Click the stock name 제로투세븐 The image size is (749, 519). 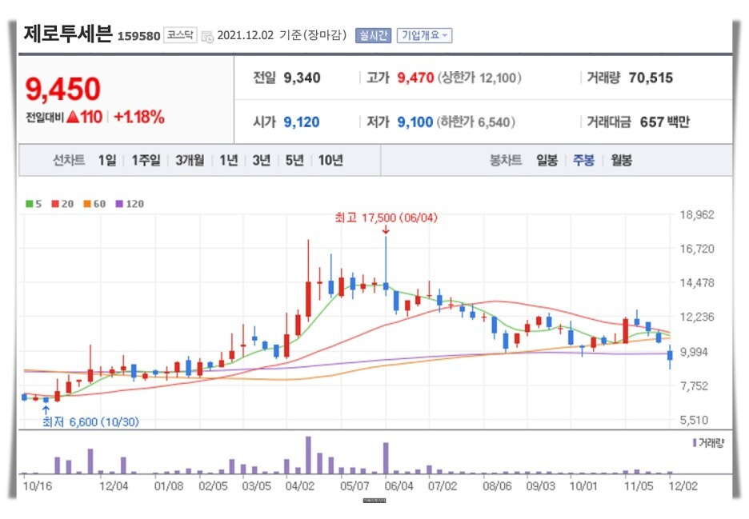pos(68,34)
